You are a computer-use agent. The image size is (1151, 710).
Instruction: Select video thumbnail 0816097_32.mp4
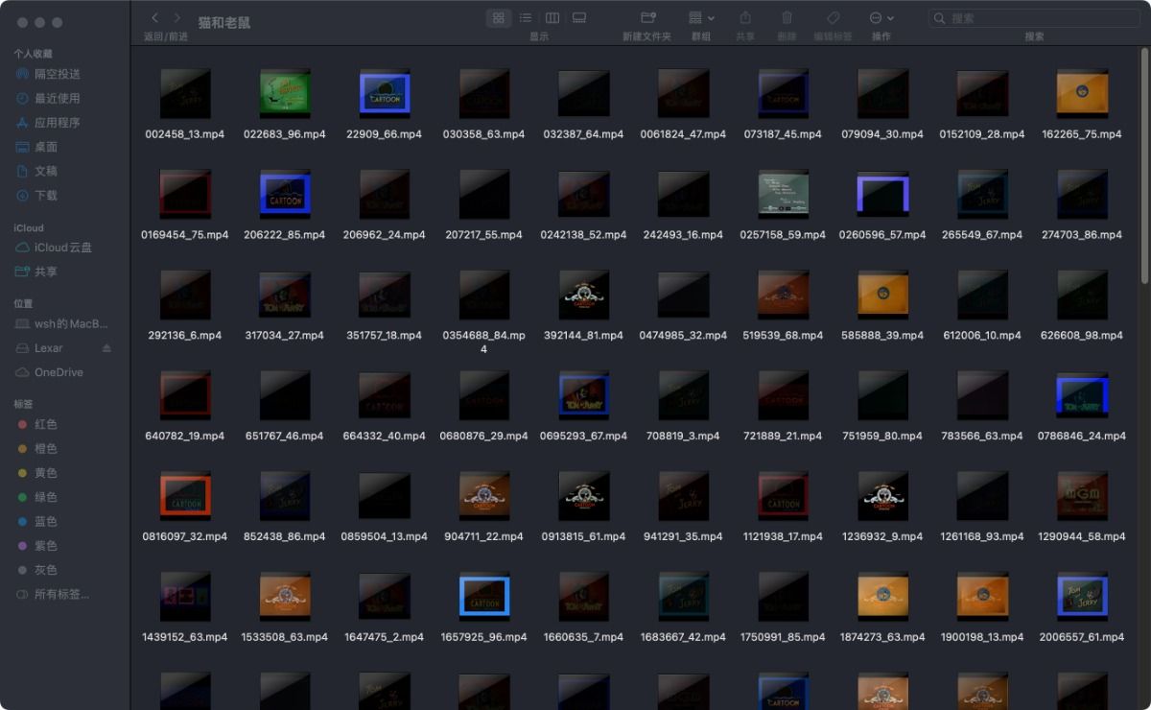(x=185, y=495)
